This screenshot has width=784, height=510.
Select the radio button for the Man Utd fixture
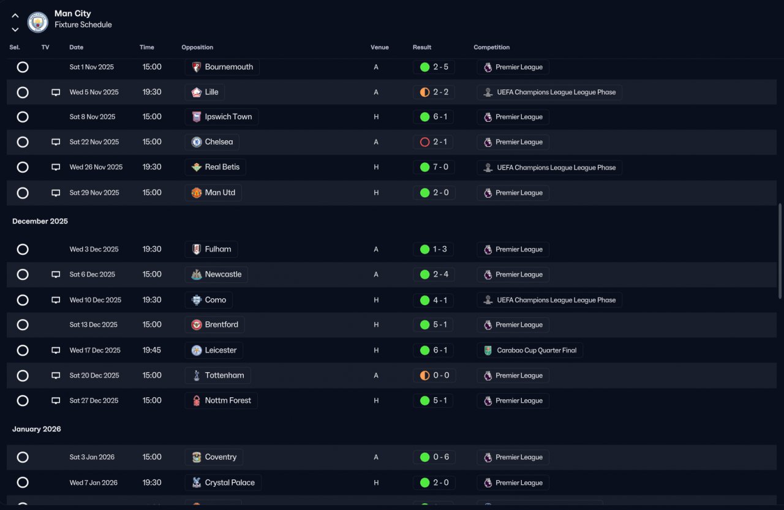23,193
